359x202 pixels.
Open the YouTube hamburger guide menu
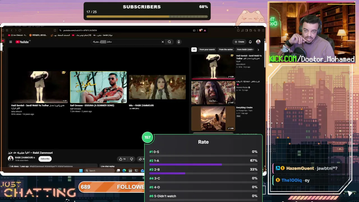click(11, 42)
